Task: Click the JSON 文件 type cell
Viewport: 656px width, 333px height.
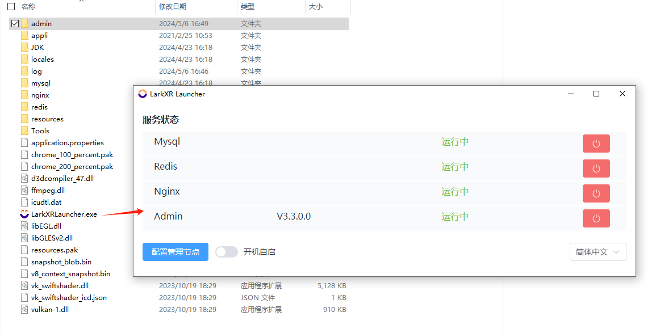Action: 258,297
